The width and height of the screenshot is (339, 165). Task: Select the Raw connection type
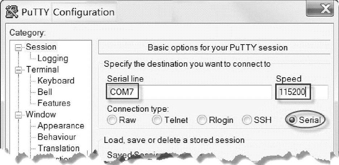click(x=113, y=120)
